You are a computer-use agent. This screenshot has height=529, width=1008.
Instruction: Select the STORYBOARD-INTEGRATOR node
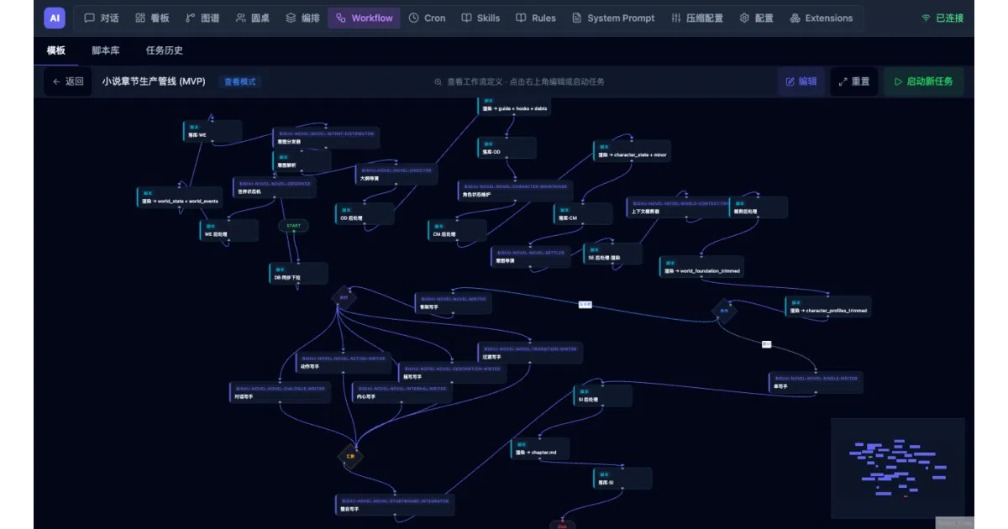395,505
